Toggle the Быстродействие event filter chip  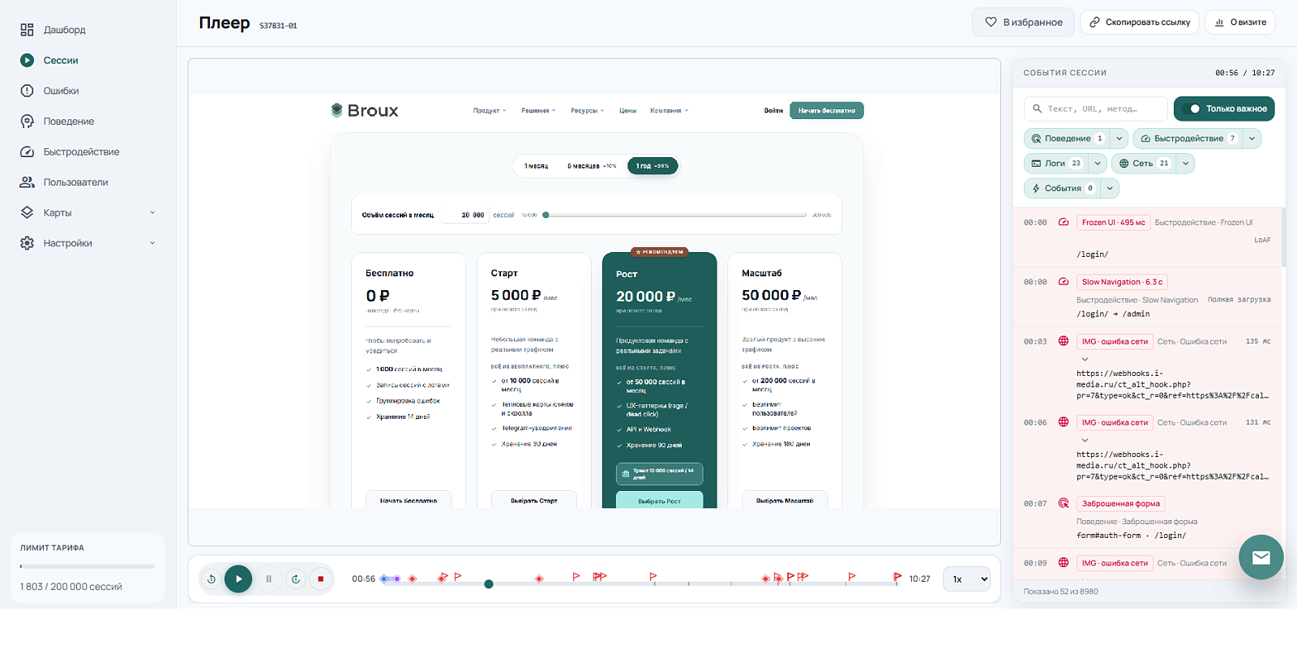[x=1188, y=139]
